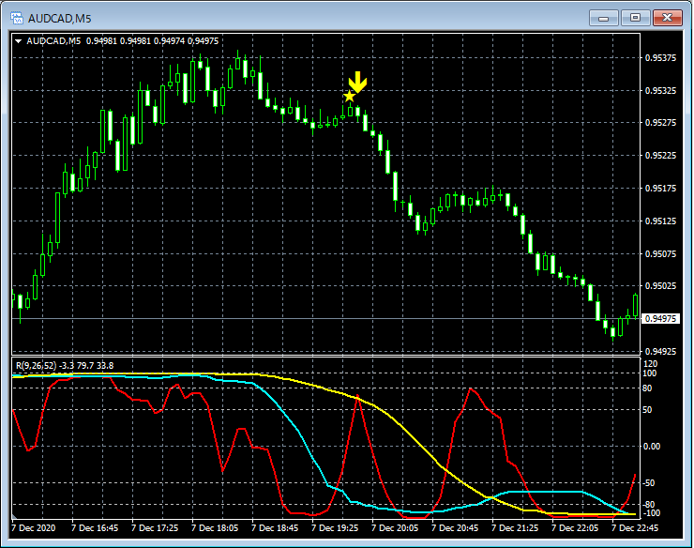
Task: Click the 7 Dec 19:25 time label
Action: point(335,528)
